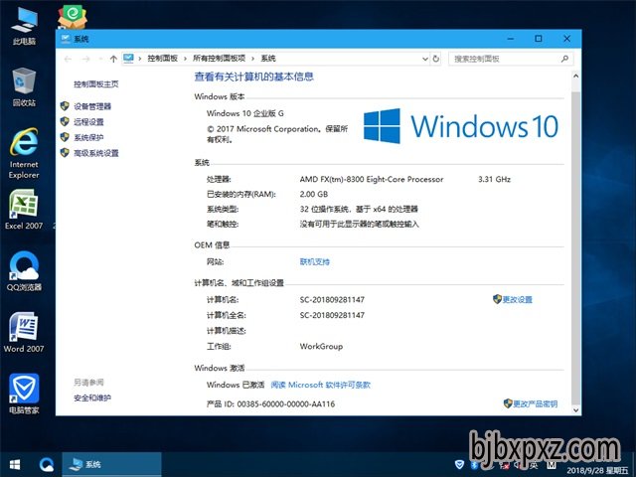
Task: Open 远程设置 in the sidebar
Action: 88,121
